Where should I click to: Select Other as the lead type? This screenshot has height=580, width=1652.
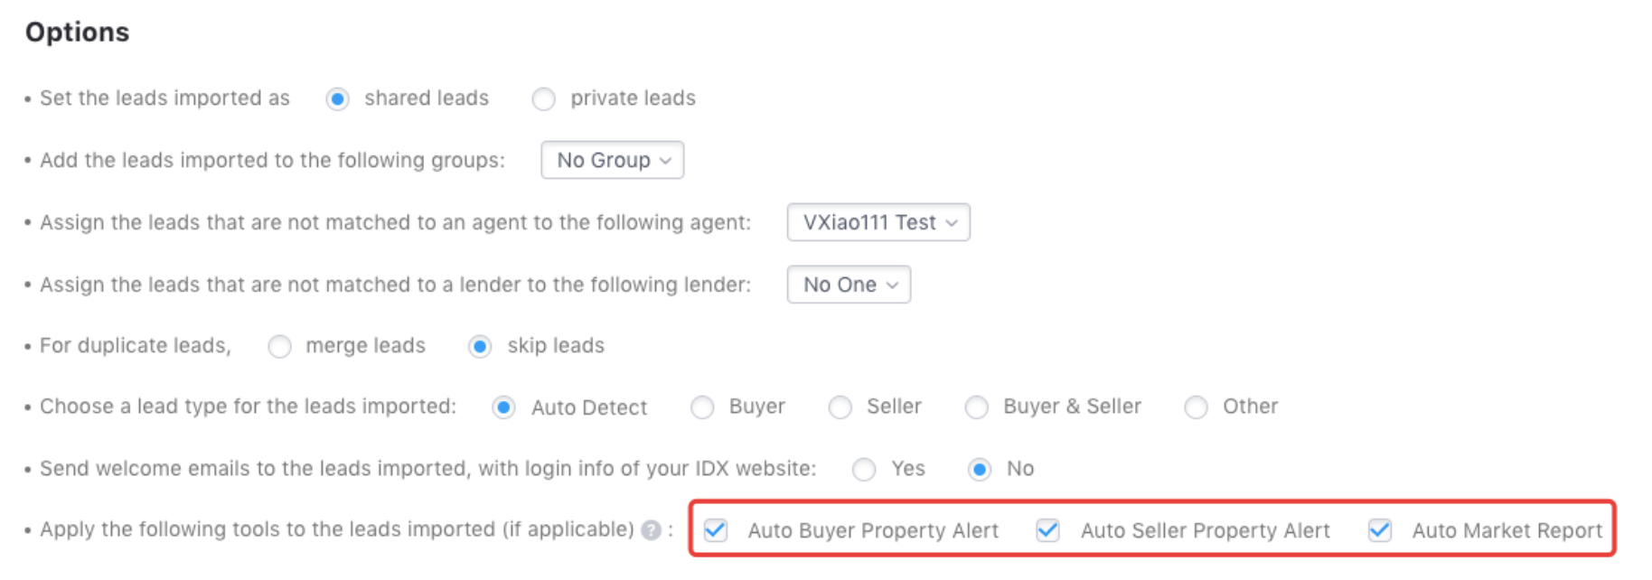[x=1197, y=407]
